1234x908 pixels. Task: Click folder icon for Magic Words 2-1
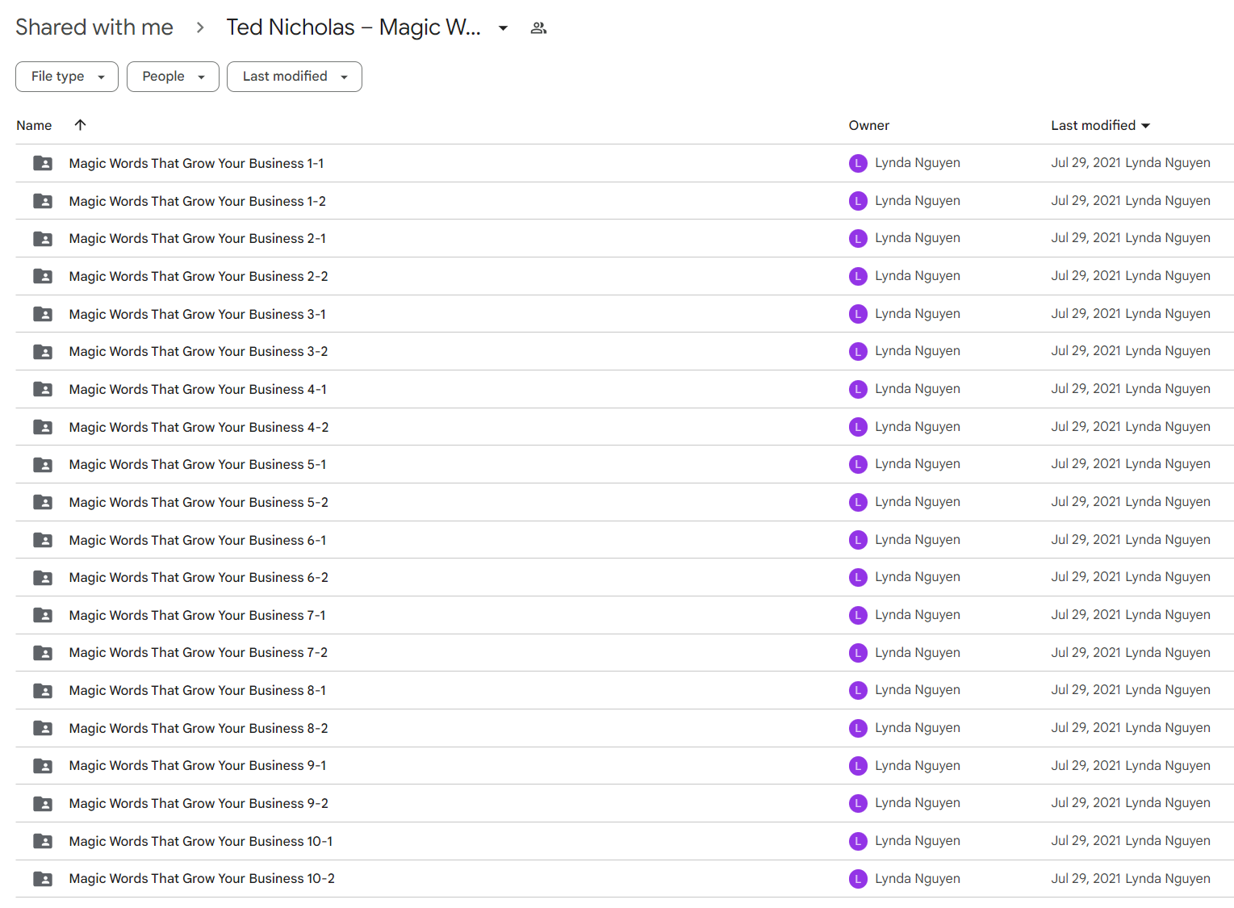coord(43,239)
